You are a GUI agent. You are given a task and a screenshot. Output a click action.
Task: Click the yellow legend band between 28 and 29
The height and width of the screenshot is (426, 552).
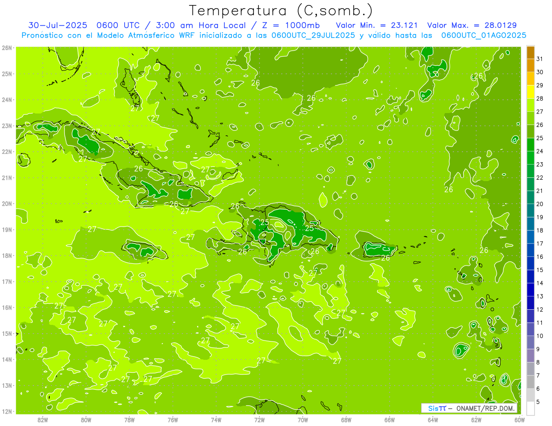coord(530,91)
